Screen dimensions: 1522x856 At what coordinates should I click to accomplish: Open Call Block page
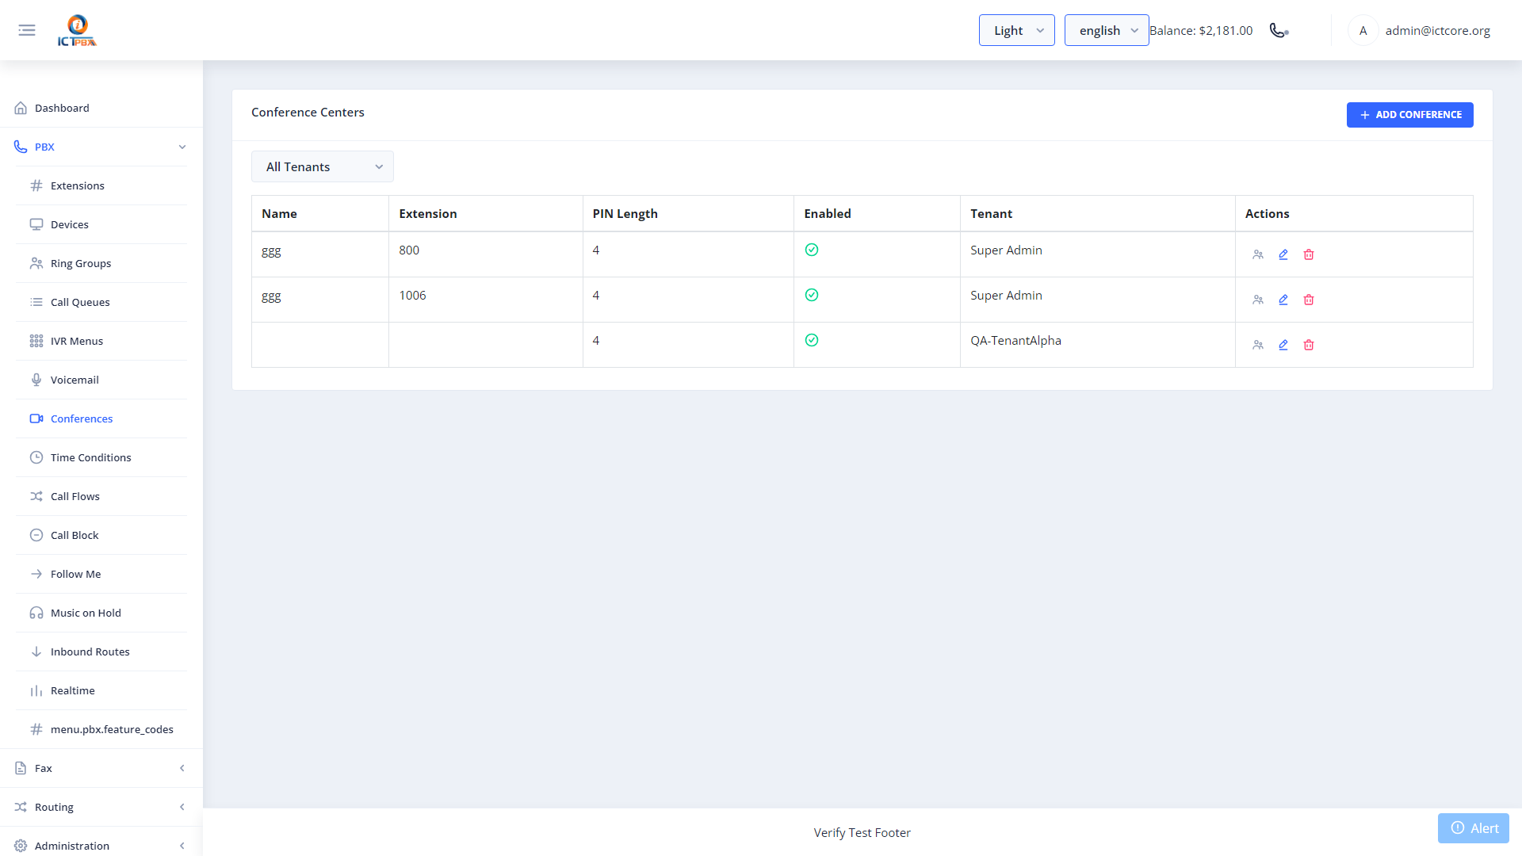101,535
